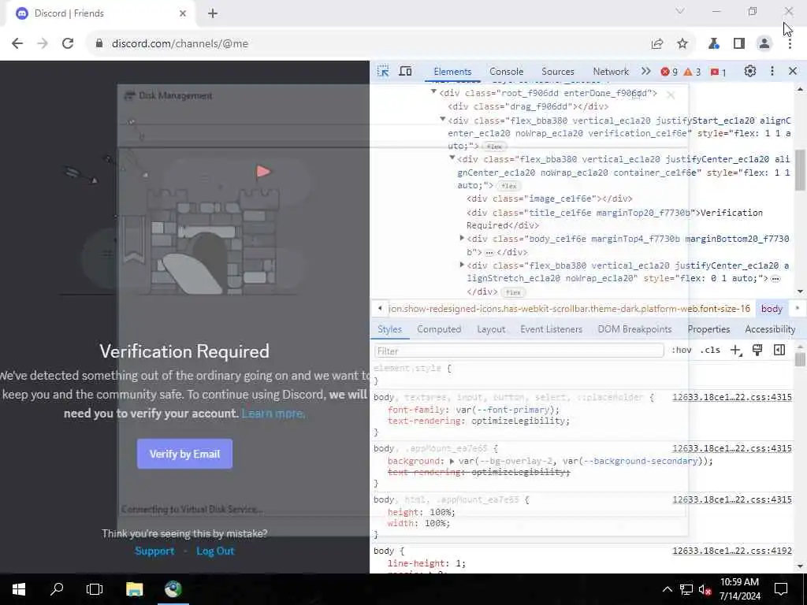The image size is (807, 605).
Task: Expand collapsed ellipsis in body_ce1f6e node
Action: (489, 253)
